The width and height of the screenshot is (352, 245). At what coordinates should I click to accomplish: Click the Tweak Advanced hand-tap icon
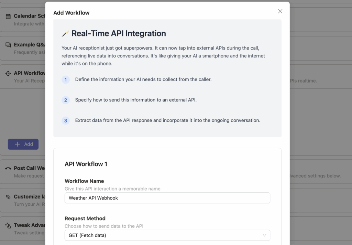click(x=8, y=225)
